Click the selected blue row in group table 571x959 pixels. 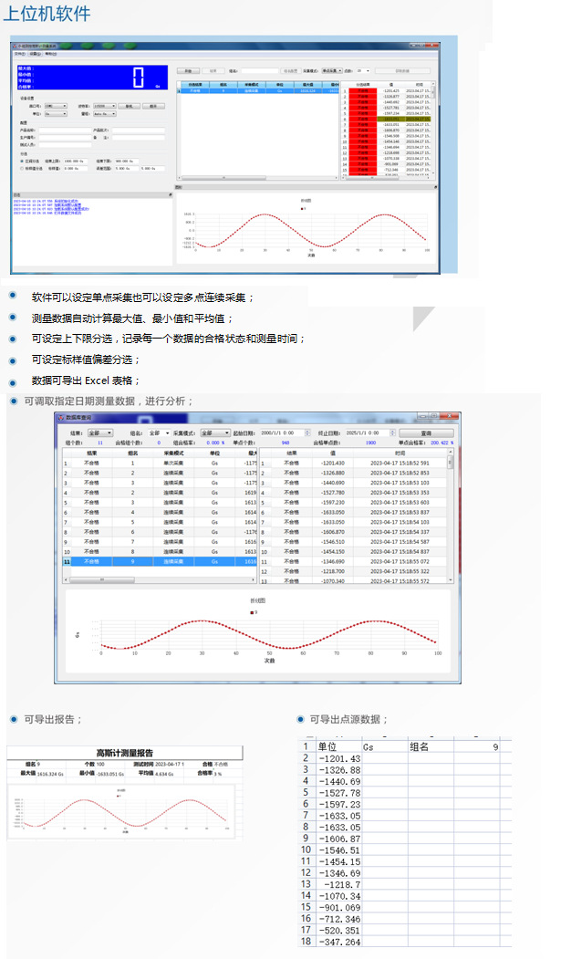pyautogui.click(x=257, y=90)
